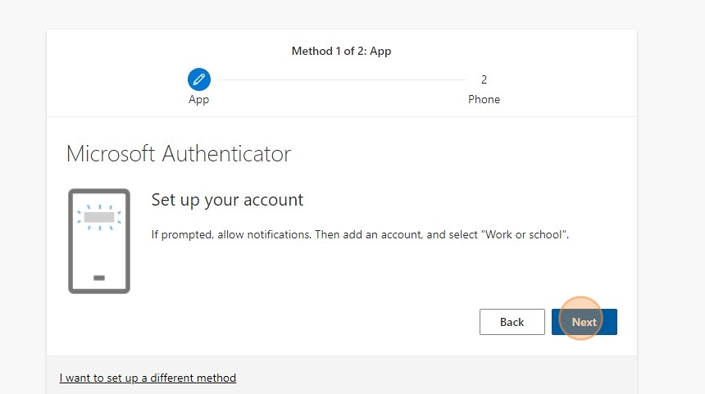Select the "Phone" step label

[484, 99]
